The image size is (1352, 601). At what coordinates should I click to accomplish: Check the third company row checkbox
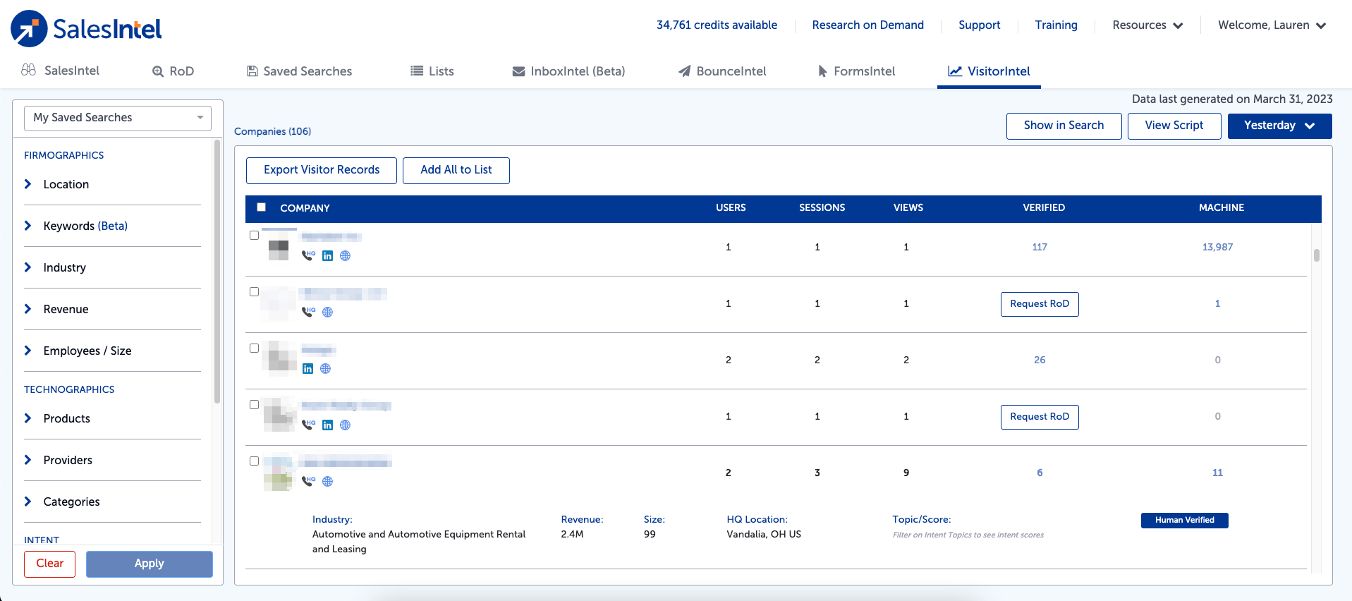click(x=254, y=348)
